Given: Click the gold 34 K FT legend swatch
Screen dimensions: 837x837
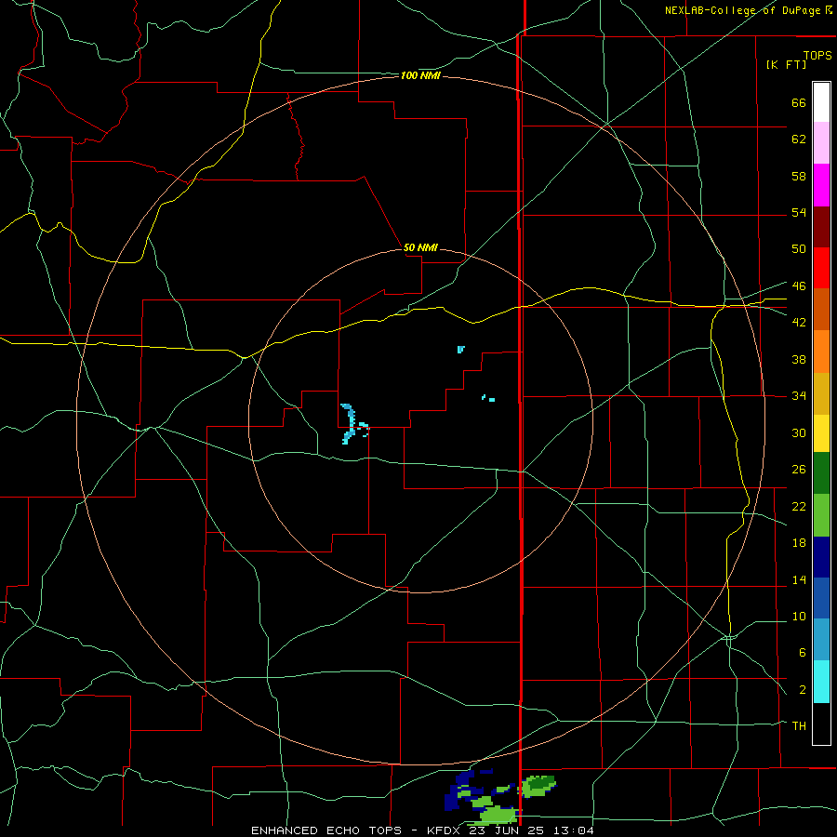Looking at the screenshot, I should click(821, 392).
